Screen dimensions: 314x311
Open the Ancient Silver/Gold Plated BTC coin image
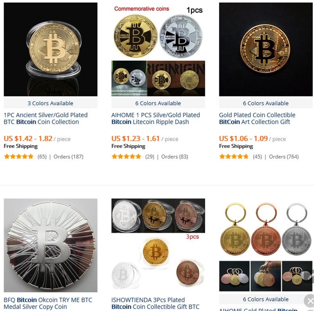(50, 49)
